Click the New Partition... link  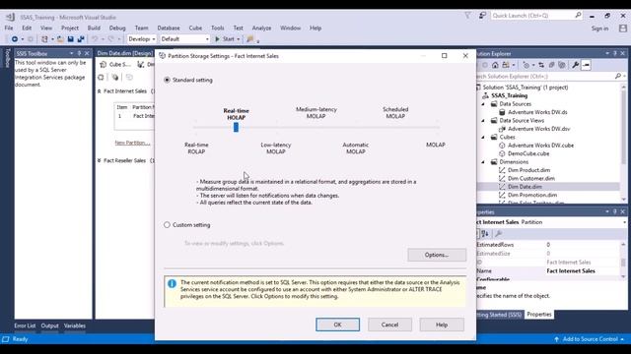tap(132, 143)
